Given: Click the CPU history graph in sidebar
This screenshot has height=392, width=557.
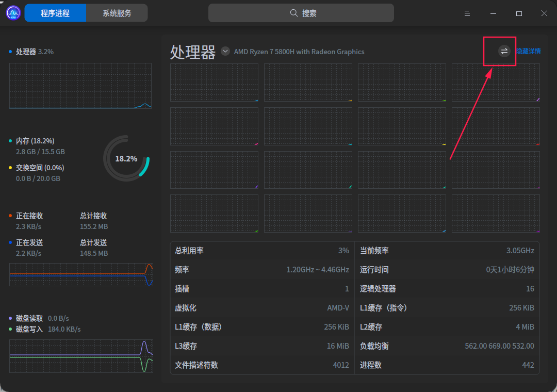Looking at the screenshot, I should pos(80,85).
